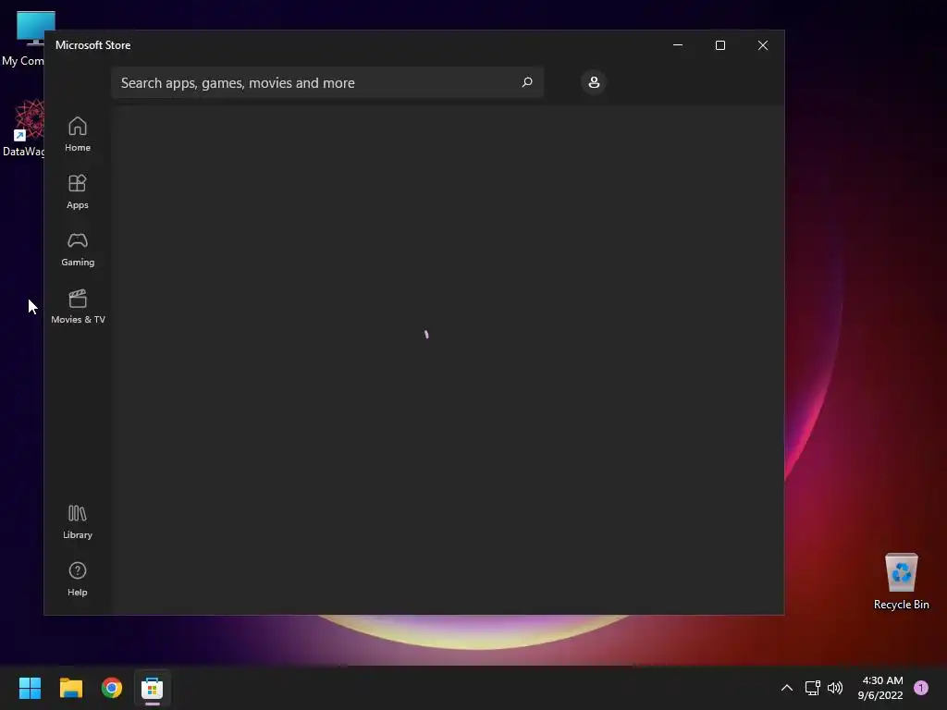Minimize the Microsoft Store window
The height and width of the screenshot is (710, 947).
click(x=678, y=45)
